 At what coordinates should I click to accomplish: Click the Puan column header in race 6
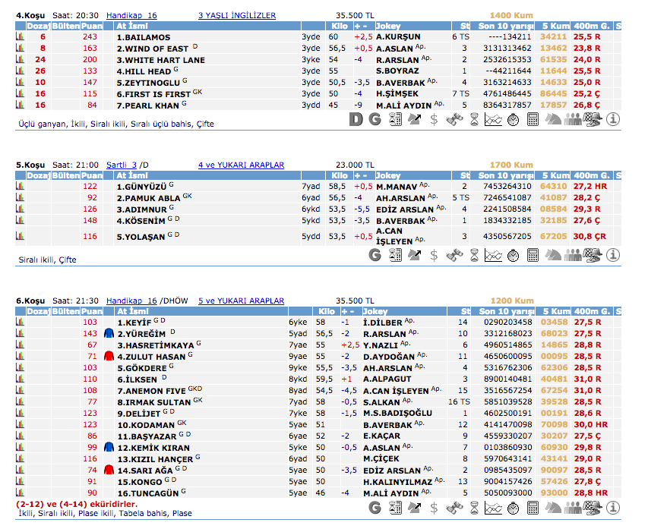[92, 312]
